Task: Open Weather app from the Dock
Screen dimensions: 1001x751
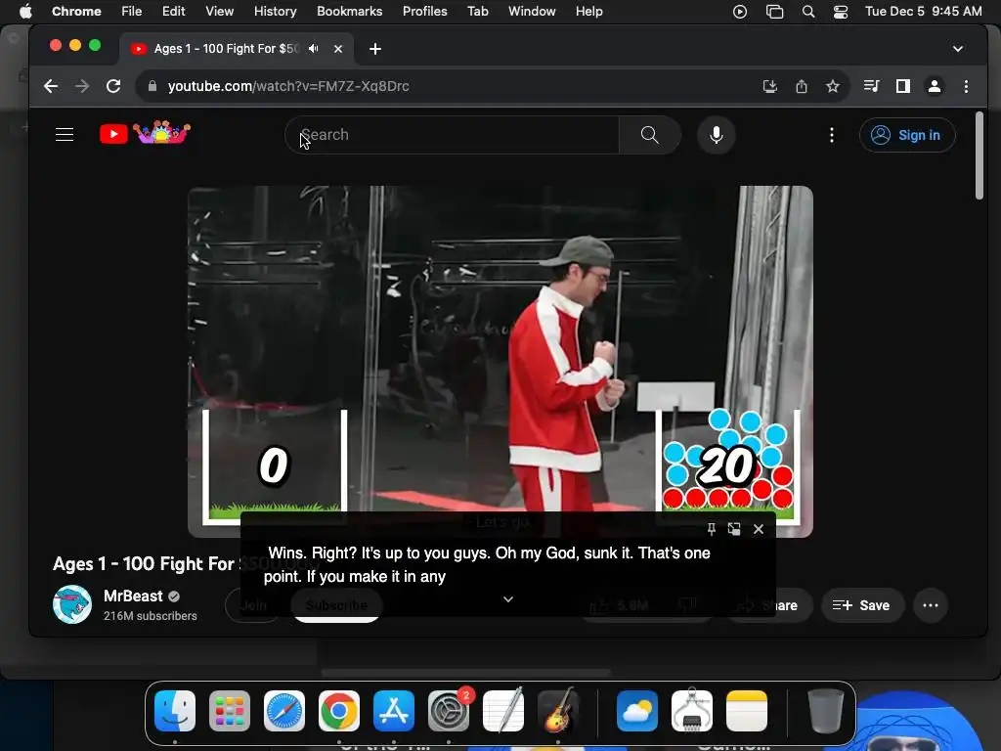Action: pyautogui.click(x=637, y=711)
